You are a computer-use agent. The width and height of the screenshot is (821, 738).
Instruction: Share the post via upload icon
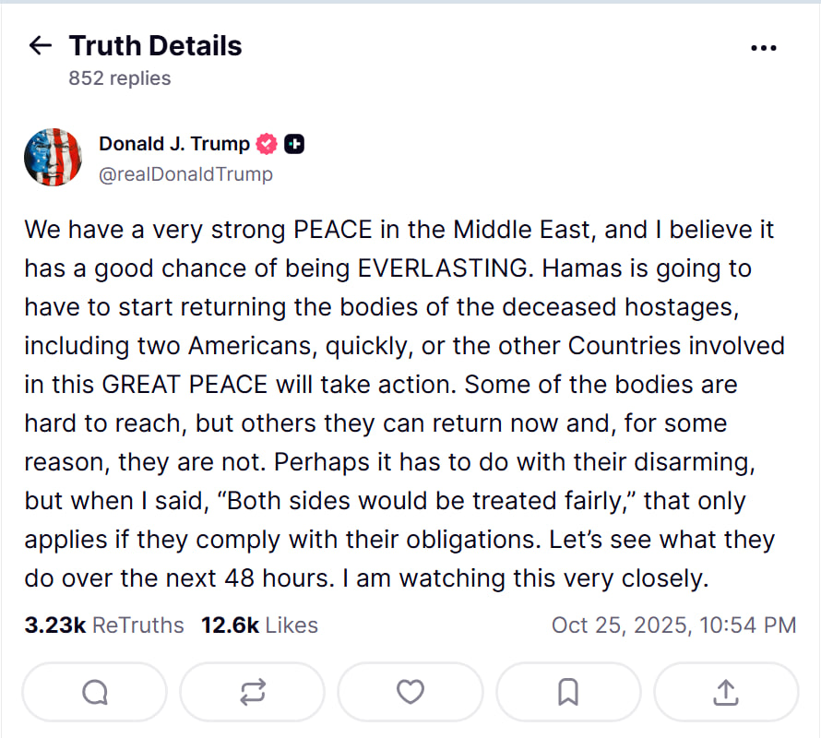tap(726, 691)
